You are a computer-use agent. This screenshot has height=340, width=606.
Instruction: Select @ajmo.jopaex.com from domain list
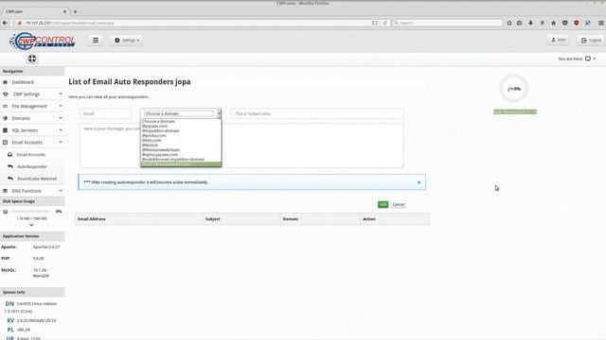(160, 155)
